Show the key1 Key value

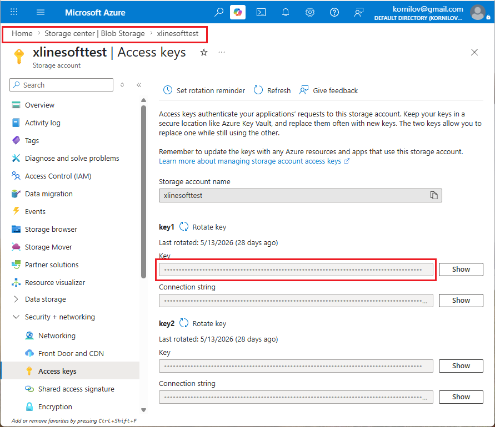coord(461,270)
